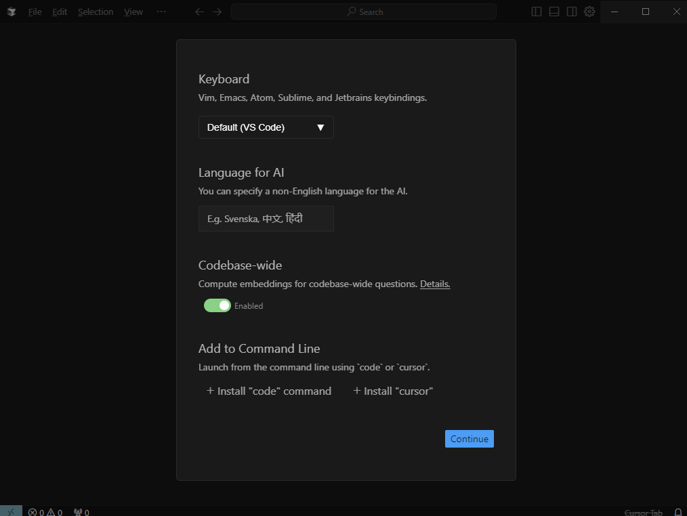Screen dimensions: 687x516
Task: Open the Selection menu
Action: point(96,12)
